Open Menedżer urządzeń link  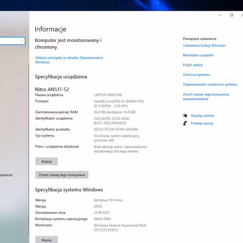(x=198, y=55)
